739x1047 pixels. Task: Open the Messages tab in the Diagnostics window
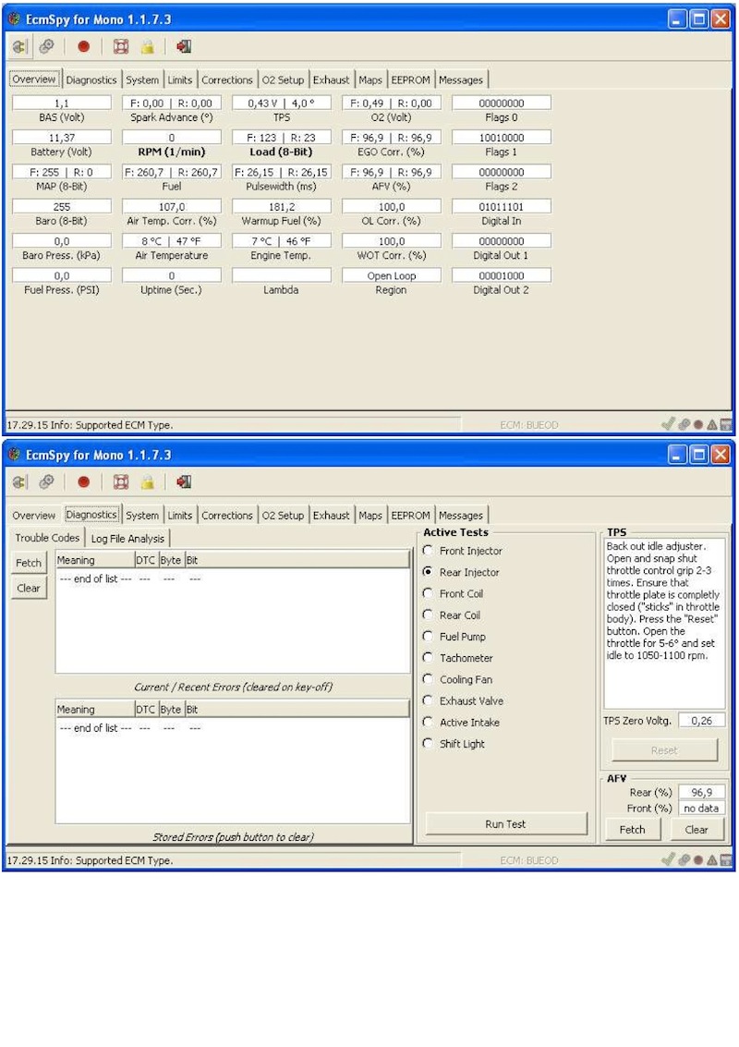click(x=461, y=515)
